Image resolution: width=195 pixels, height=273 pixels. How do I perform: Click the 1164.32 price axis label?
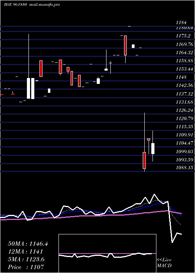click(184, 53)
